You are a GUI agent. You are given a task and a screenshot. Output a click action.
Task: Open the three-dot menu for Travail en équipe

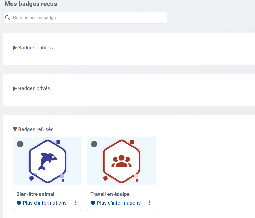point(149,203)
